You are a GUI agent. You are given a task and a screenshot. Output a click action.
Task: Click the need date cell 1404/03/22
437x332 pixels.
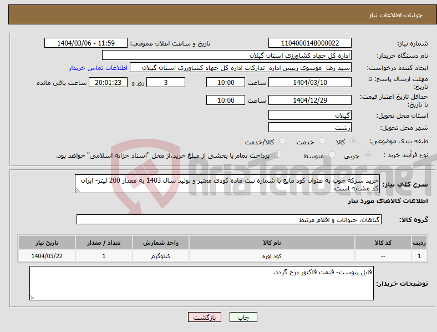(47, 256)
